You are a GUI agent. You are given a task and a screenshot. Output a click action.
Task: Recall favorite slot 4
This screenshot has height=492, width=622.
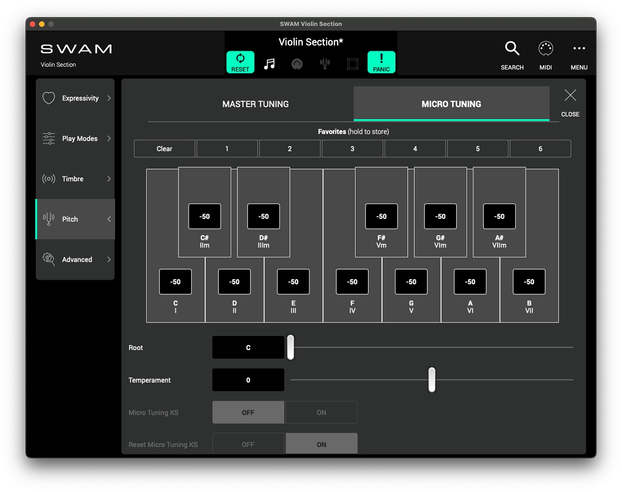[415, 149]
